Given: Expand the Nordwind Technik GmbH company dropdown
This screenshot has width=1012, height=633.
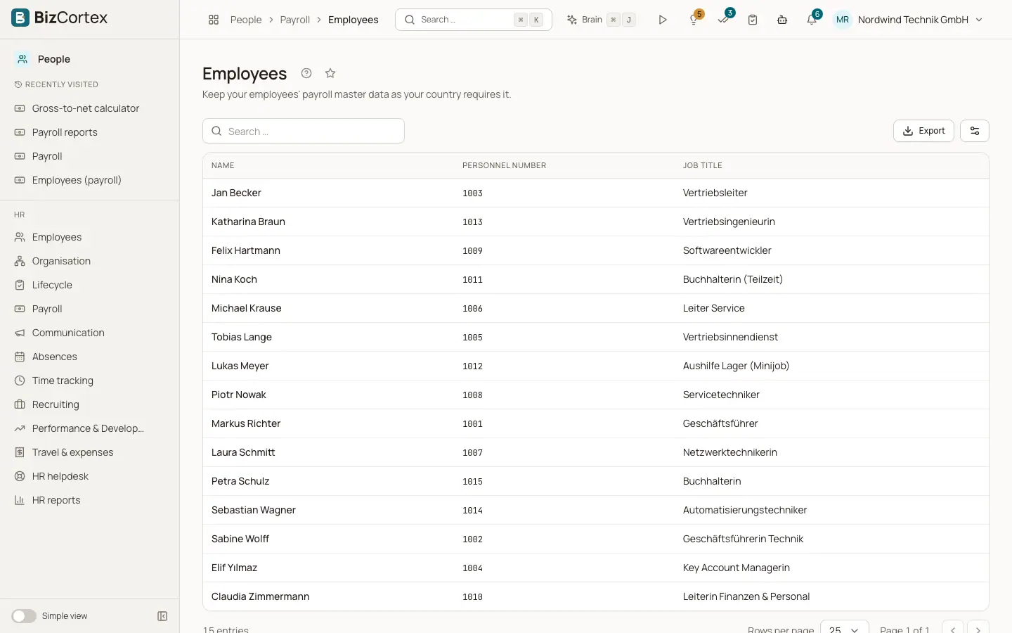Looking at the screenshot, I should click(x=921, y=20).
